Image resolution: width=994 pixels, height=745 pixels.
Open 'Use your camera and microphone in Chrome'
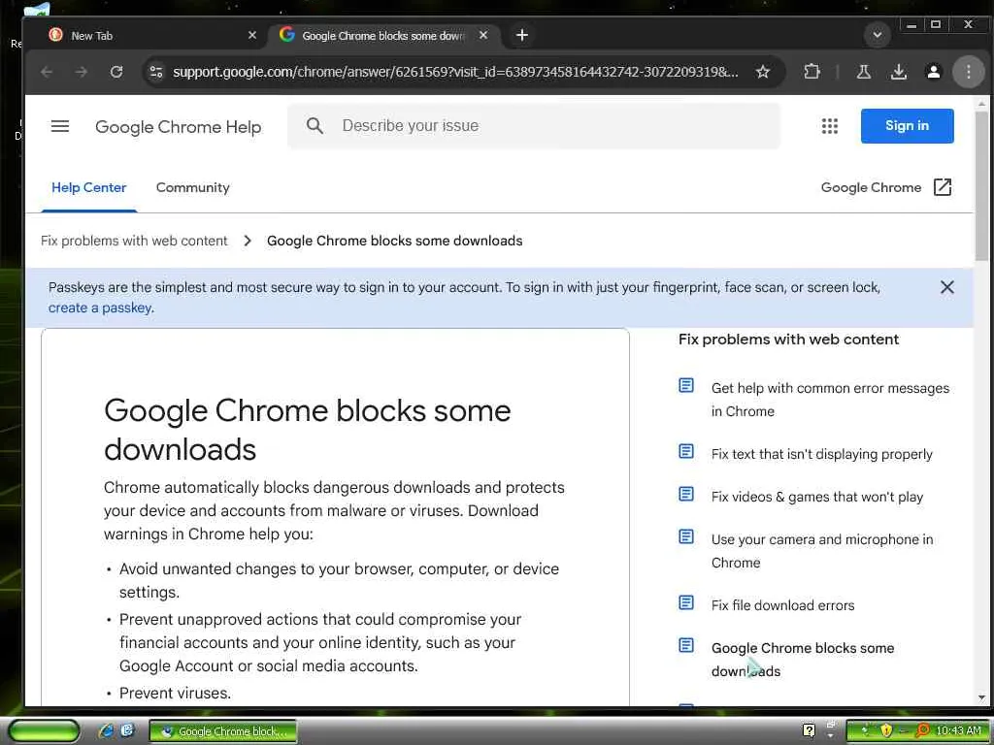coord(821,551)
